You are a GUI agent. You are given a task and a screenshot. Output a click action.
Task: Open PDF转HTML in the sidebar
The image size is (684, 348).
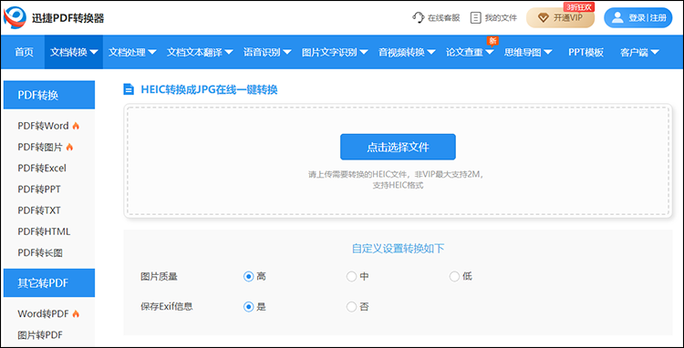pos(44,231)
